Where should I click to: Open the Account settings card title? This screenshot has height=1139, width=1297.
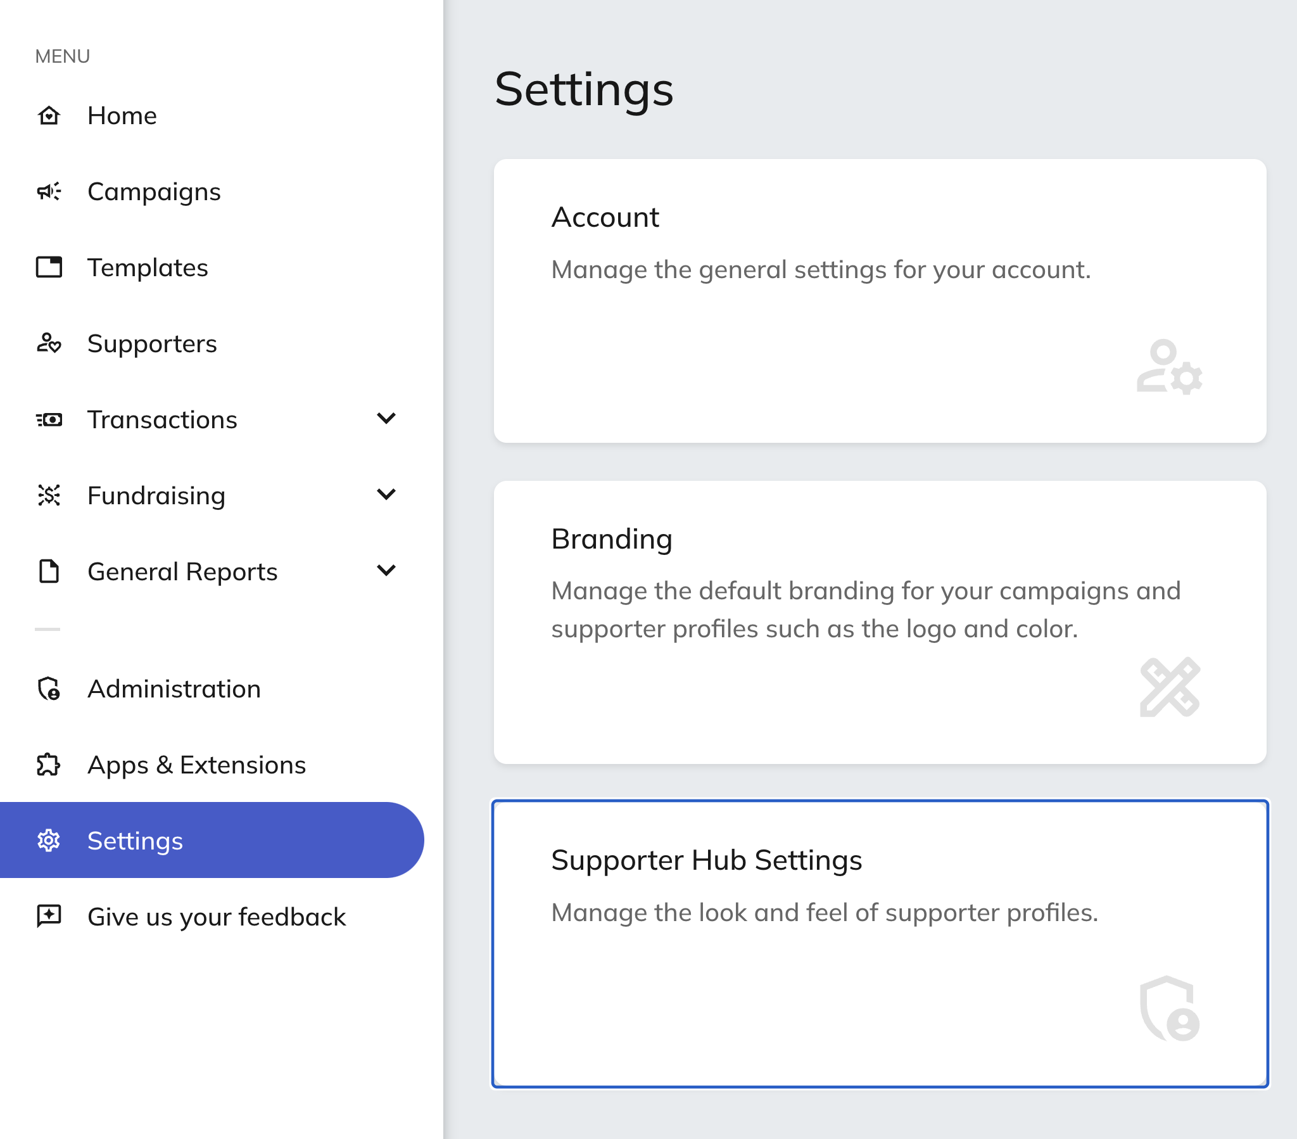coord(605,217)
